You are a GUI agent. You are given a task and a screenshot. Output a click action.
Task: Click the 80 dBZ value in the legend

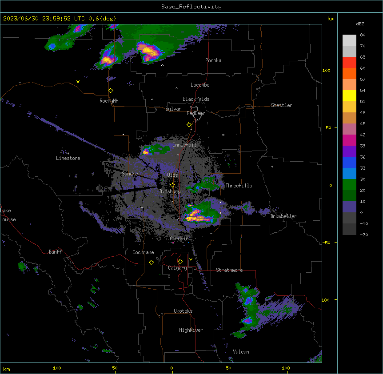(363, 35)
